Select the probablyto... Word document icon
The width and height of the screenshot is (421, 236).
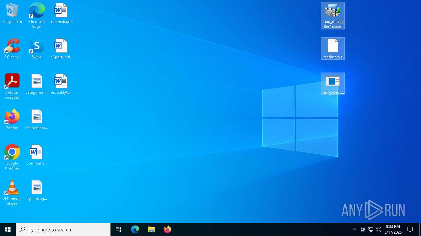[61, 85]
